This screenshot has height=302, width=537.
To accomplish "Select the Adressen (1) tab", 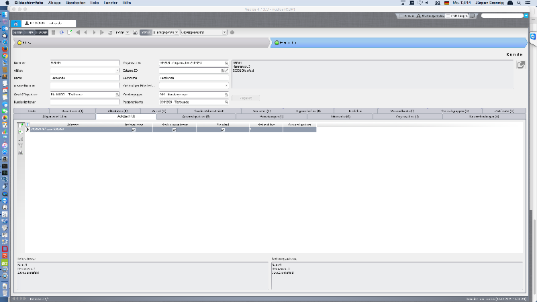I will coord(126,116).
